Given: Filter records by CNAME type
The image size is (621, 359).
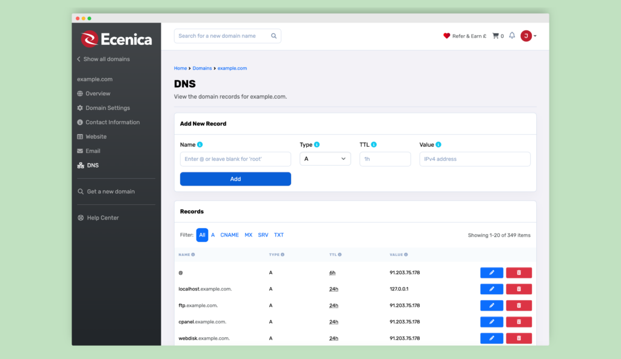Looking at the screenshot, I should pos(230,235).
